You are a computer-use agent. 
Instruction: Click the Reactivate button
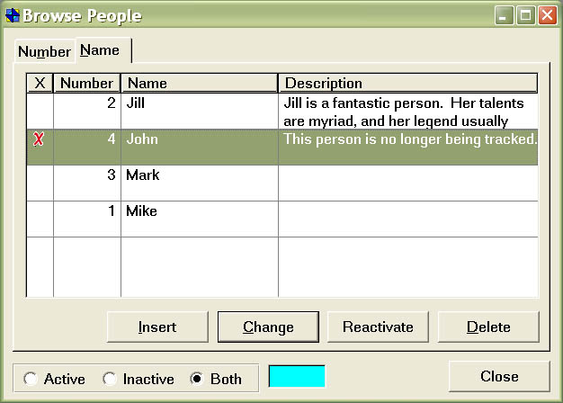click(378, 327)
